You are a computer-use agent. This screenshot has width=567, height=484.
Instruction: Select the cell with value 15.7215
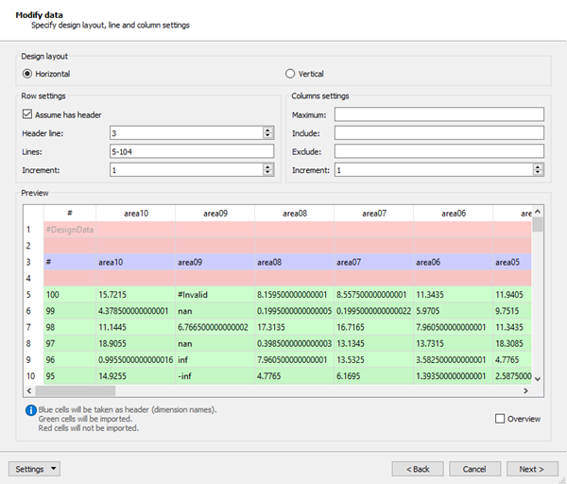pyautogui.click(x=136, y=294)
